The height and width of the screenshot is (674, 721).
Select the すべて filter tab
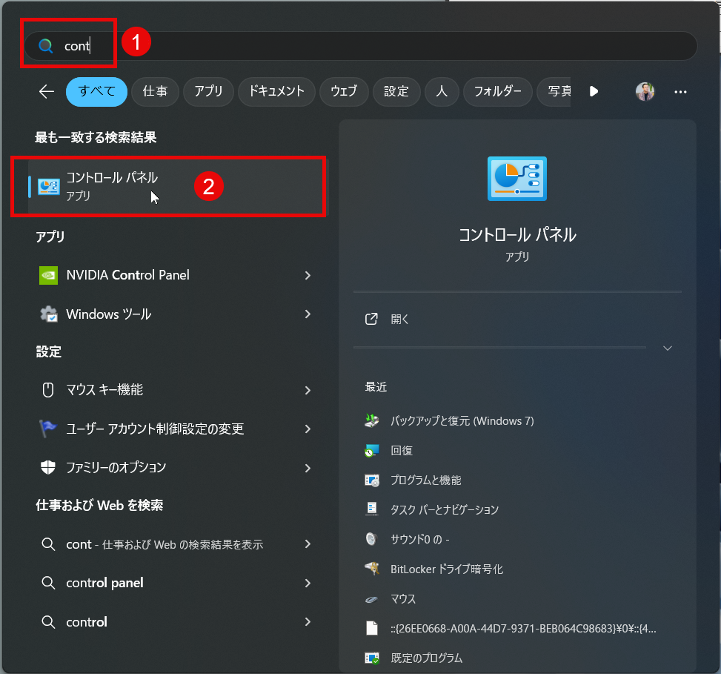pos(96,91)
